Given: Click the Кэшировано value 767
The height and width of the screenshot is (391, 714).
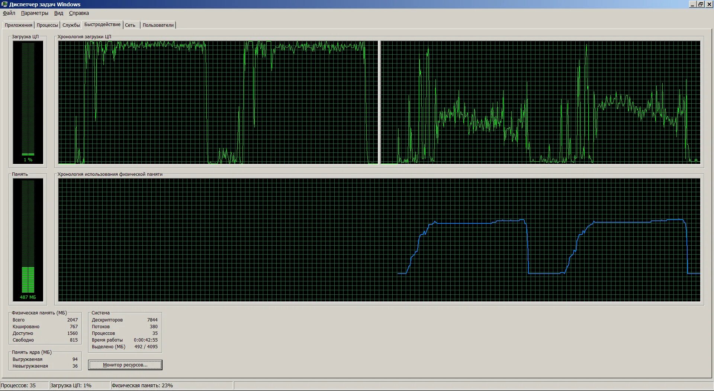Looking at the screenshot, I should pos(74,327).
